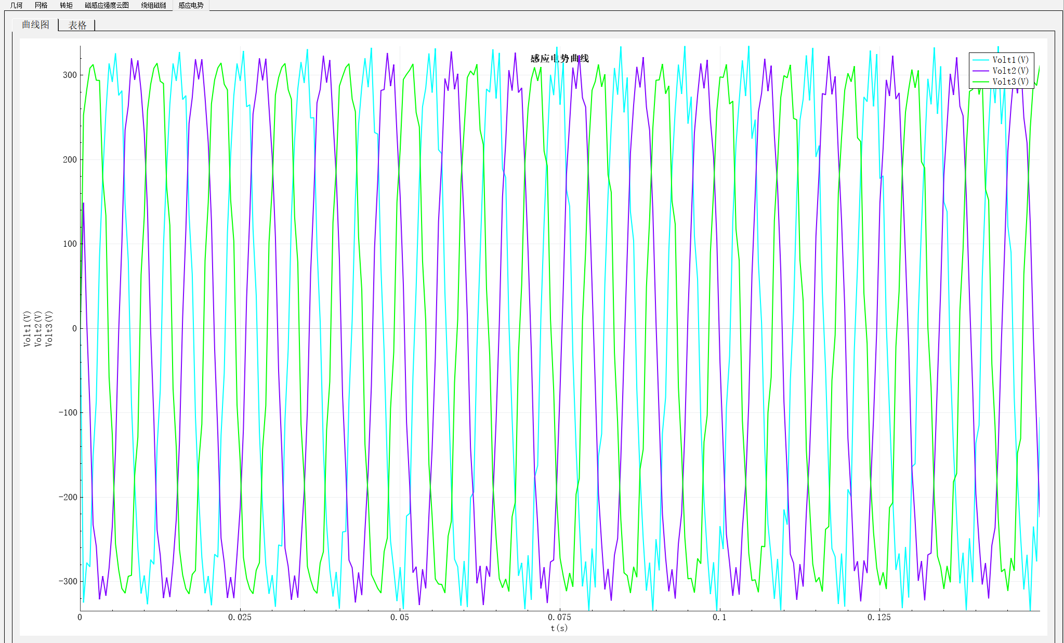Open the 绕组磁链 tab
The height and width of the screenshot is (643, 1064).
(153, 5)
